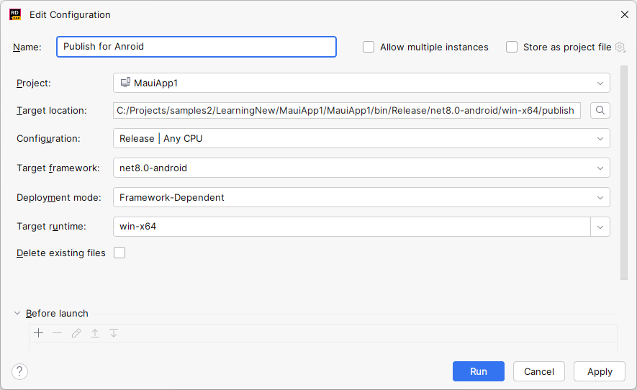This screenshot has height=390, width=637.
Task: Click the Name field Publish for Anroid
Action: coord(196,47)
